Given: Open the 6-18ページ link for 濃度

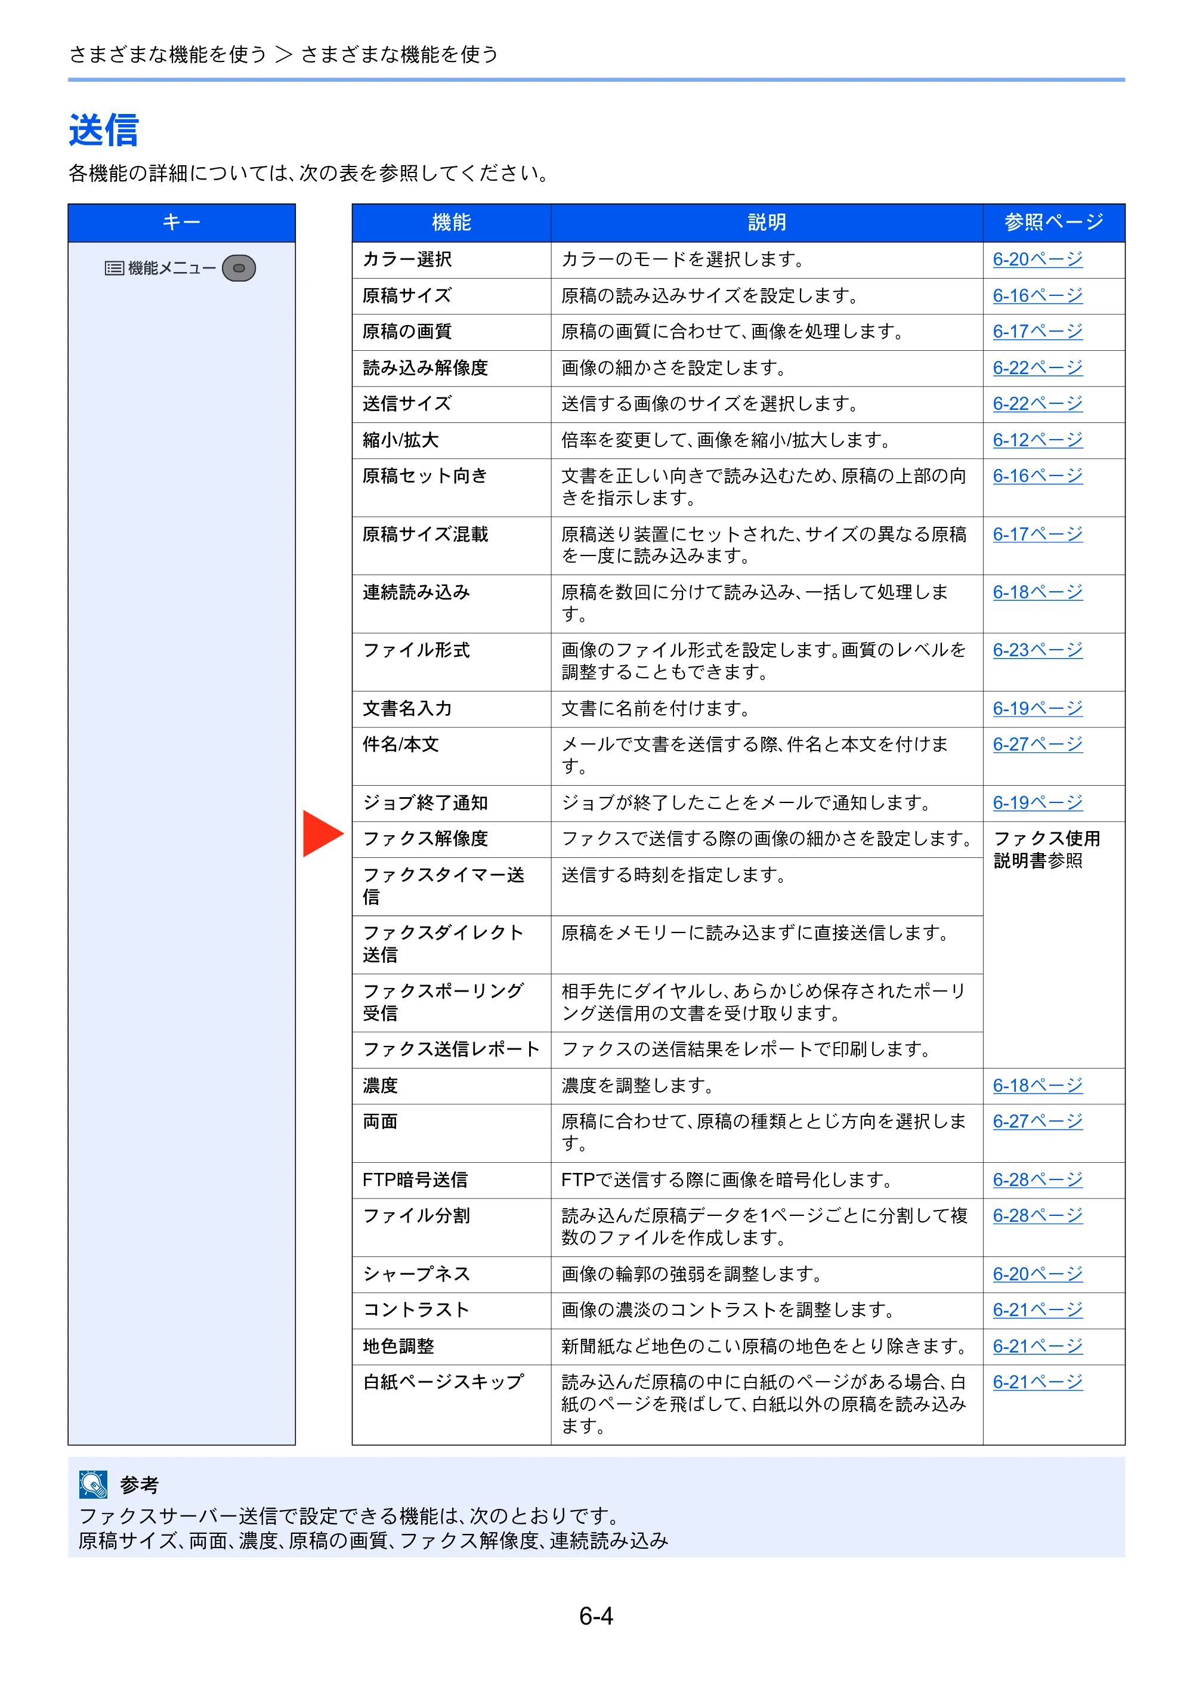Looking at the screenshot, I should pyautogui.click(x=1038, y=1086).
